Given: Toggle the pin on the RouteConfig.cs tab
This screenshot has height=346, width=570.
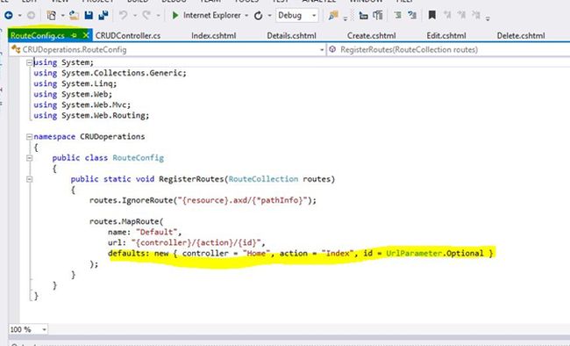Looking at the screenshot, I should click(75, 35).
